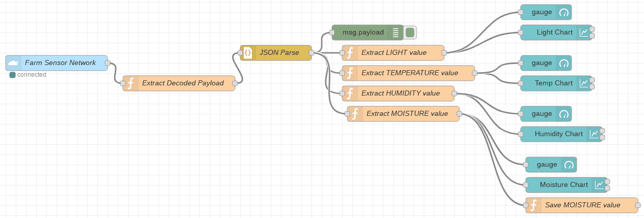Click the cloud icon on Farm Sensor Network node
Image resolution: width=644 pixels, height=218 pixels.
13,63
